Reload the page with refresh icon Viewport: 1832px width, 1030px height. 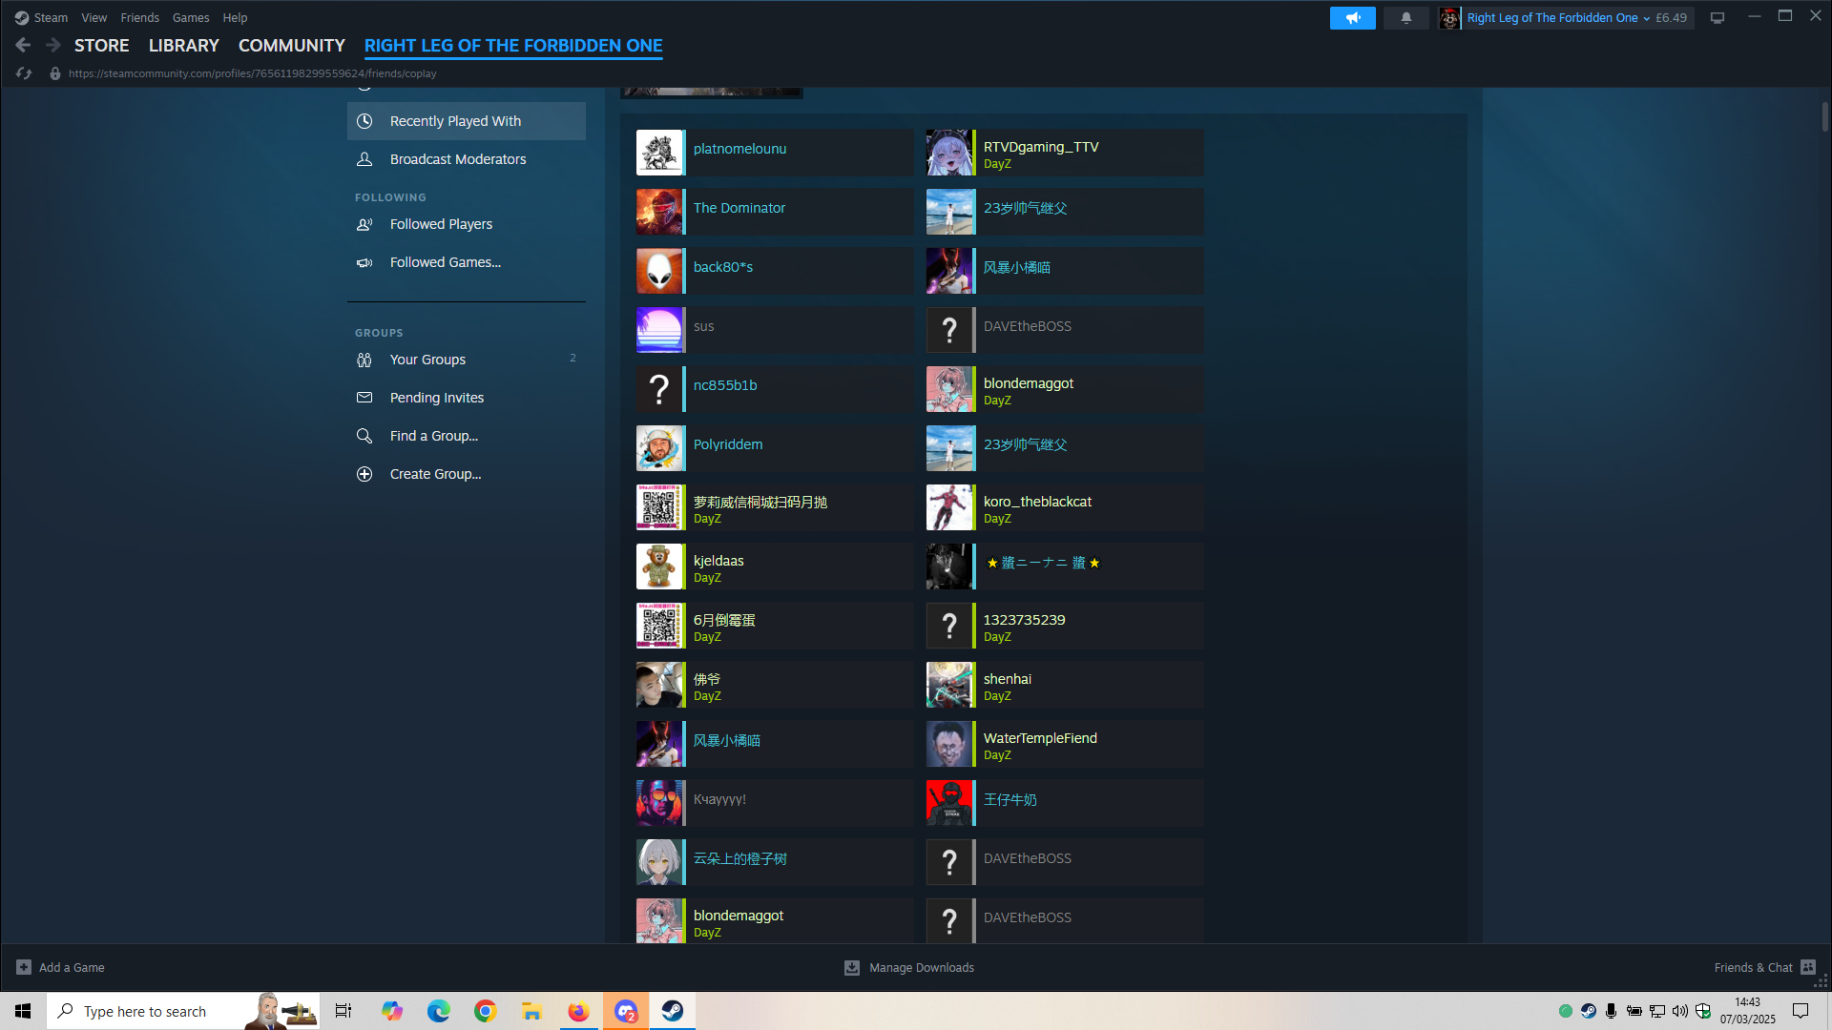click(24, 73)
